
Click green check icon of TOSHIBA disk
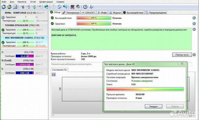(3, 30)
